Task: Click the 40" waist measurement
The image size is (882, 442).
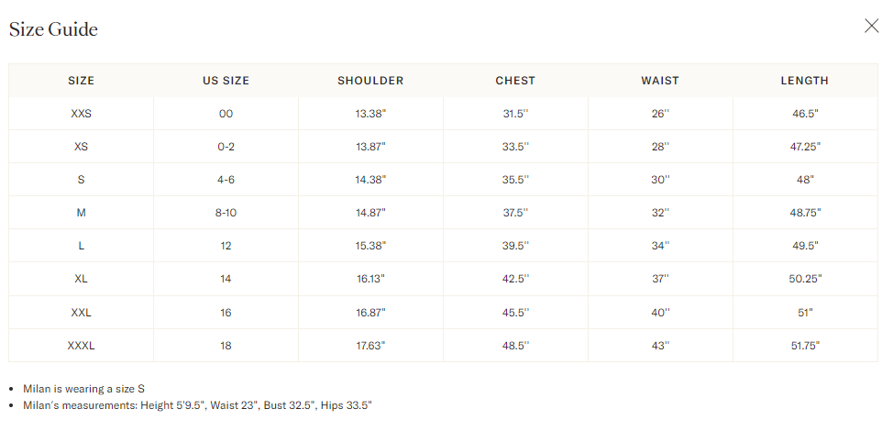Action: (660, 313)
